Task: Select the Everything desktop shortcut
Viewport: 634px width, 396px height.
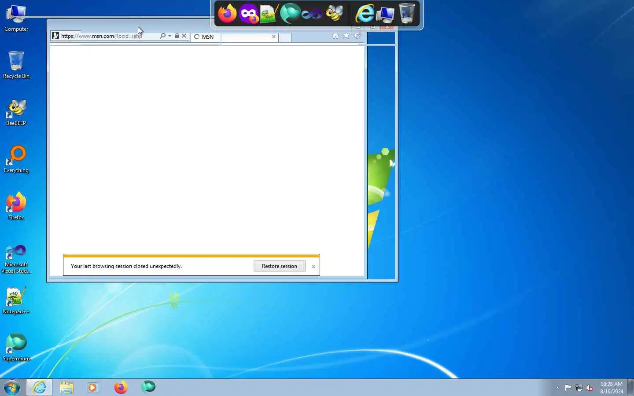Action: tap(16, 160)
